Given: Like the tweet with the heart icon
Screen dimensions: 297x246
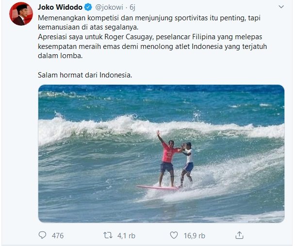Looking at the screenshot, I should click(x=174, y=235).
